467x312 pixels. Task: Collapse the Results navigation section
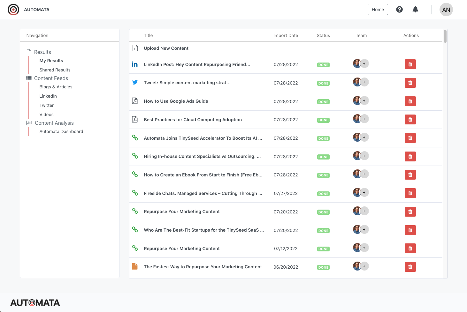click(x=42, y=52)
